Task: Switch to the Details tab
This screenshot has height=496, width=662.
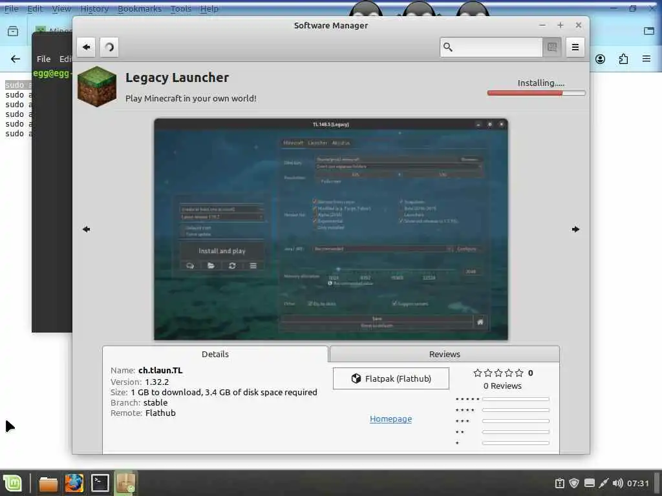Action: (215, 354)
